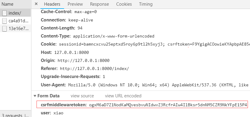The height and width of the screenshot is (117, 250).
Task: Switch to the Preview tab
Action: pyautogui.click(x=75, y=4)
